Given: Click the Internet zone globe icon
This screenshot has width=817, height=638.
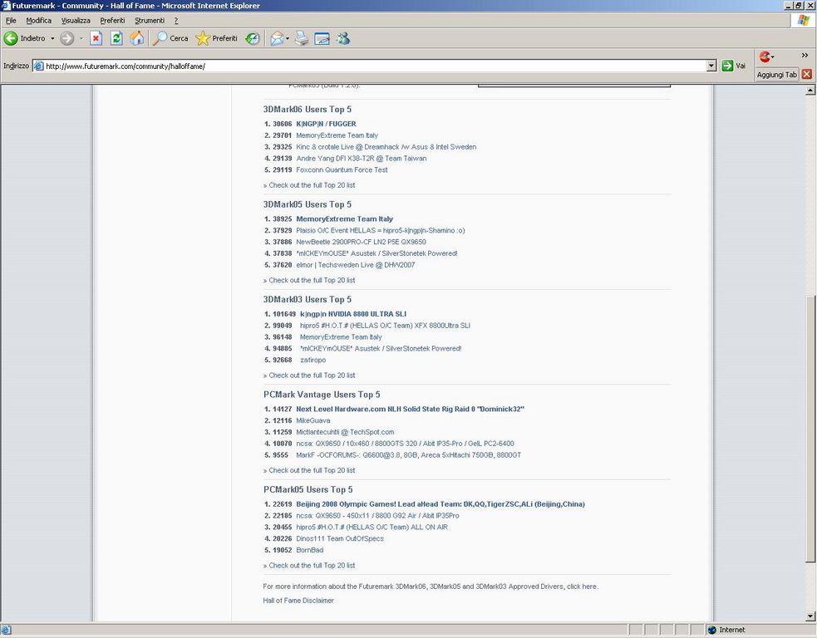Looking at the screenshot, I should [711, 630].
